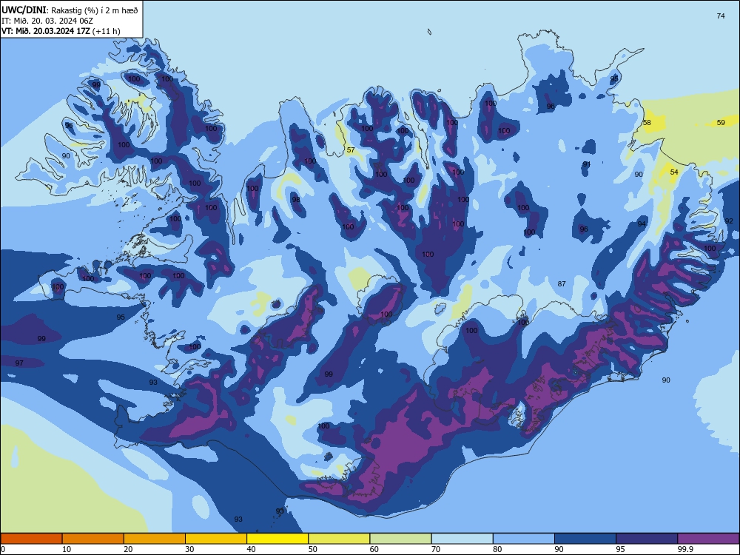Screen dimensions: 740x555
Task: Click the humidity value '91' on the map
Action: pyautogui.click(x=587, y=164)
